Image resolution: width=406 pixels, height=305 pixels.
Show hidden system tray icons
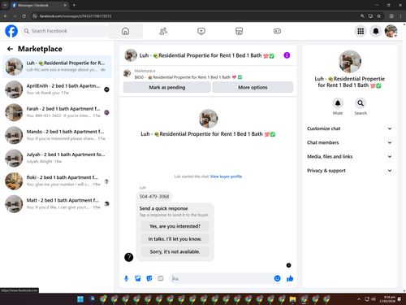[x=359, y=299]
